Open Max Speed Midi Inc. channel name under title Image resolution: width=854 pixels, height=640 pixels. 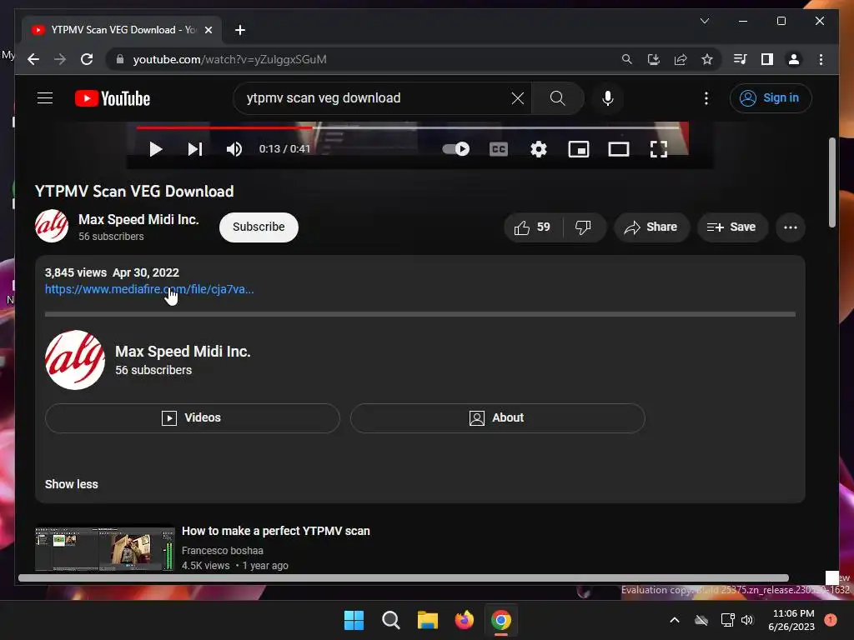point(138,219)
